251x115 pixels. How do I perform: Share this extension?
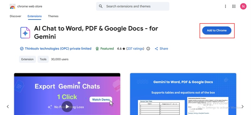161,49
